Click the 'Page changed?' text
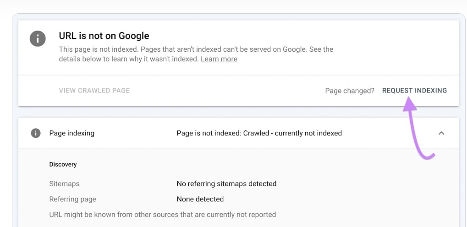The height and width of the screenshot is (227, 467). pyautogui.click(x=350, y=91)
